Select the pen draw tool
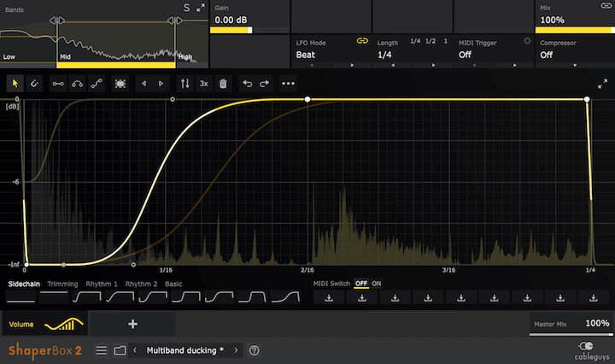 pos(34,84)
